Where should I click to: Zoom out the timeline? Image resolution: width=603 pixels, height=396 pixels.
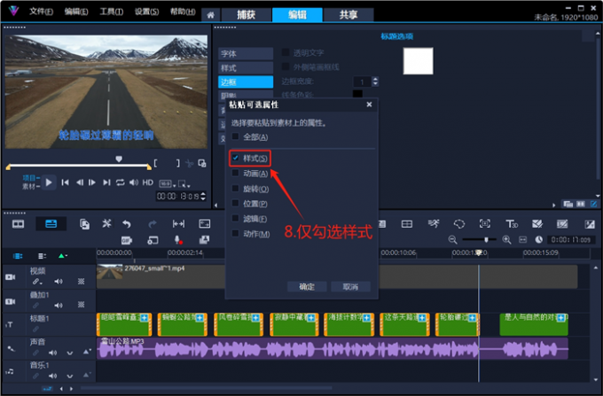click(x=452, y=240)
